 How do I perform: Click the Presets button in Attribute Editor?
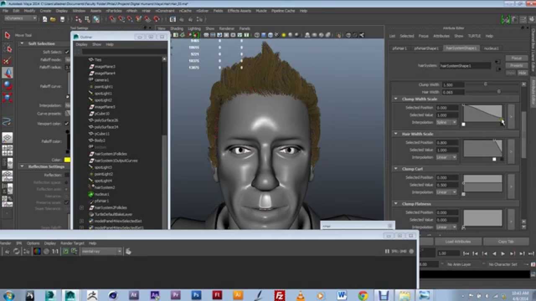(x=516, y=66)
